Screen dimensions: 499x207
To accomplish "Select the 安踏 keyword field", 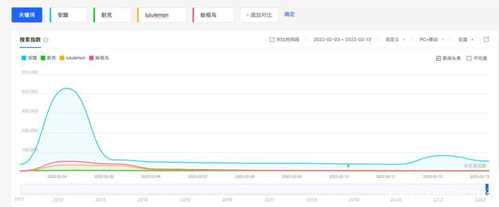I will [68, 15].
